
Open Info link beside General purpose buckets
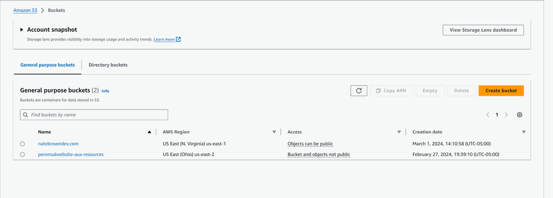(x=105, y=91)
